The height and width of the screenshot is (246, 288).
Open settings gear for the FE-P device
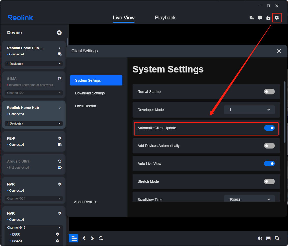[x=60, y=138]
